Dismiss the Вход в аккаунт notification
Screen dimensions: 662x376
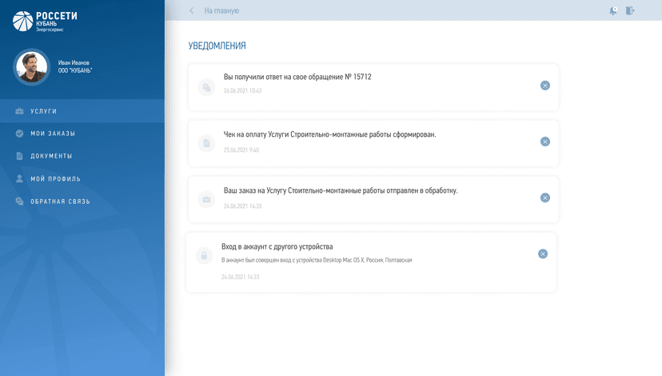(x=543, y=254)
